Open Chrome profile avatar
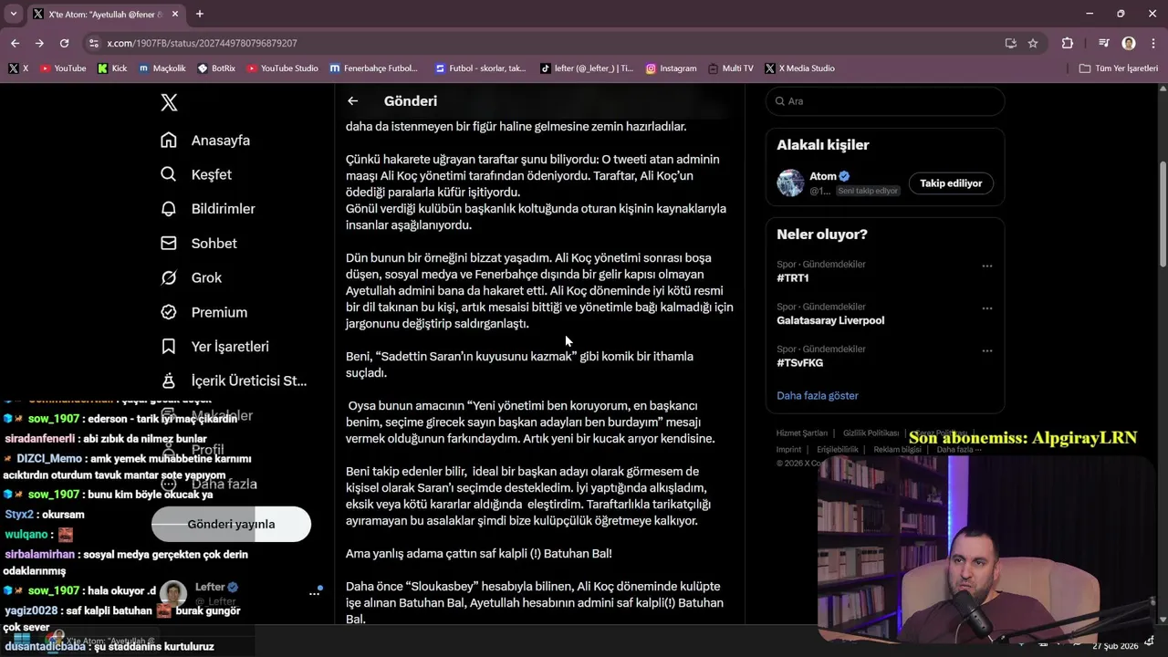This screenshot has width=1168, height=657. [x=1129, y=43]
